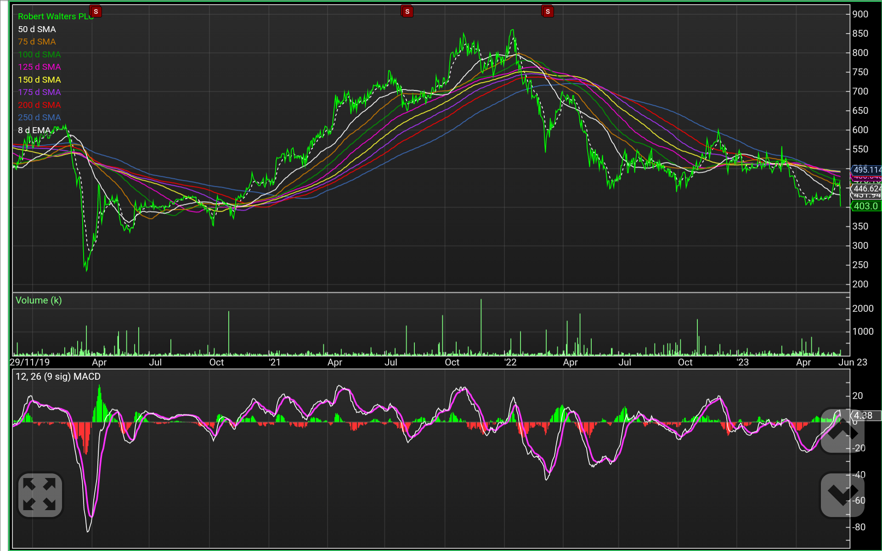882x551 pixels.
Task: Click the 495.114 moving average price tag
Action: [867, 169]
